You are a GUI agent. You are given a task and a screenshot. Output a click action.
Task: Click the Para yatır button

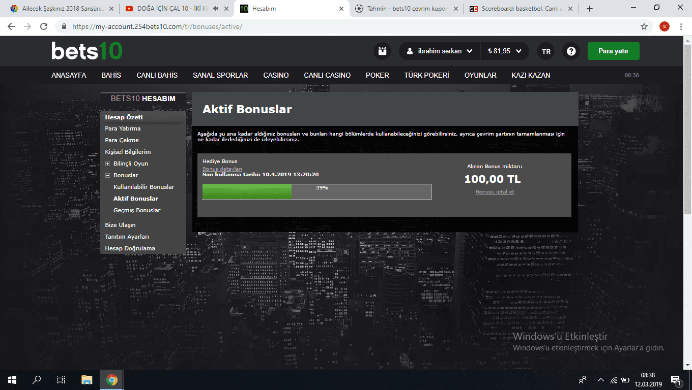point(613,51)
